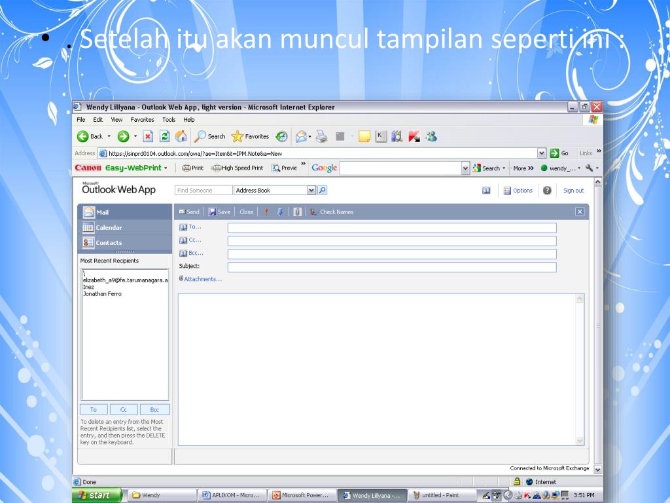Click the IE Back button

pyautogui.click(x=90, y=136)
